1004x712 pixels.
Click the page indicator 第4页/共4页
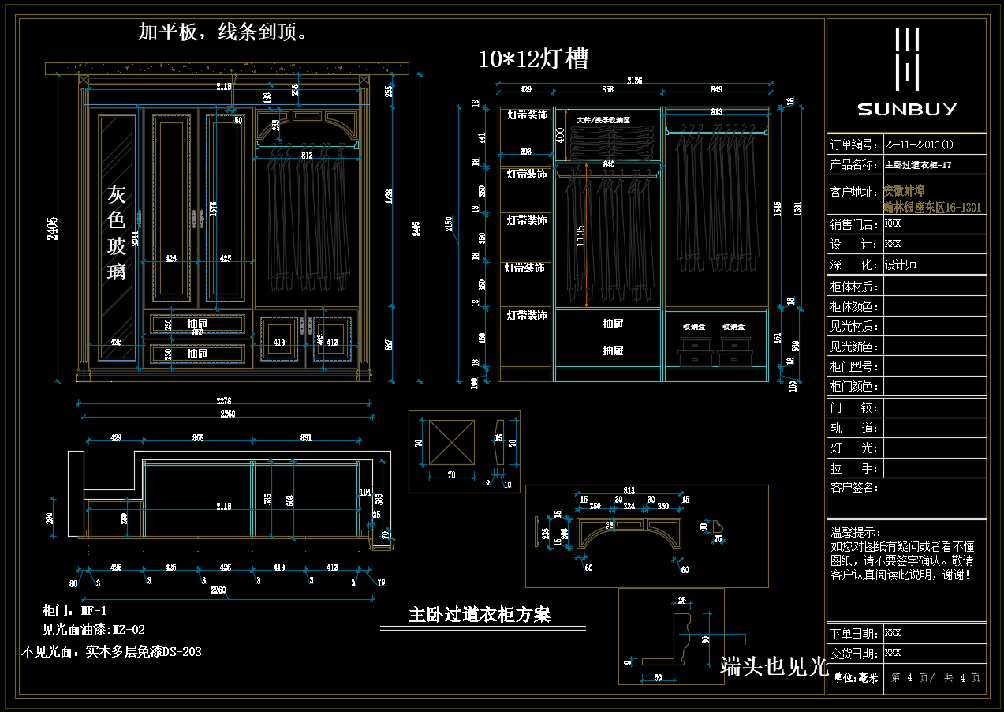[935, 677]
